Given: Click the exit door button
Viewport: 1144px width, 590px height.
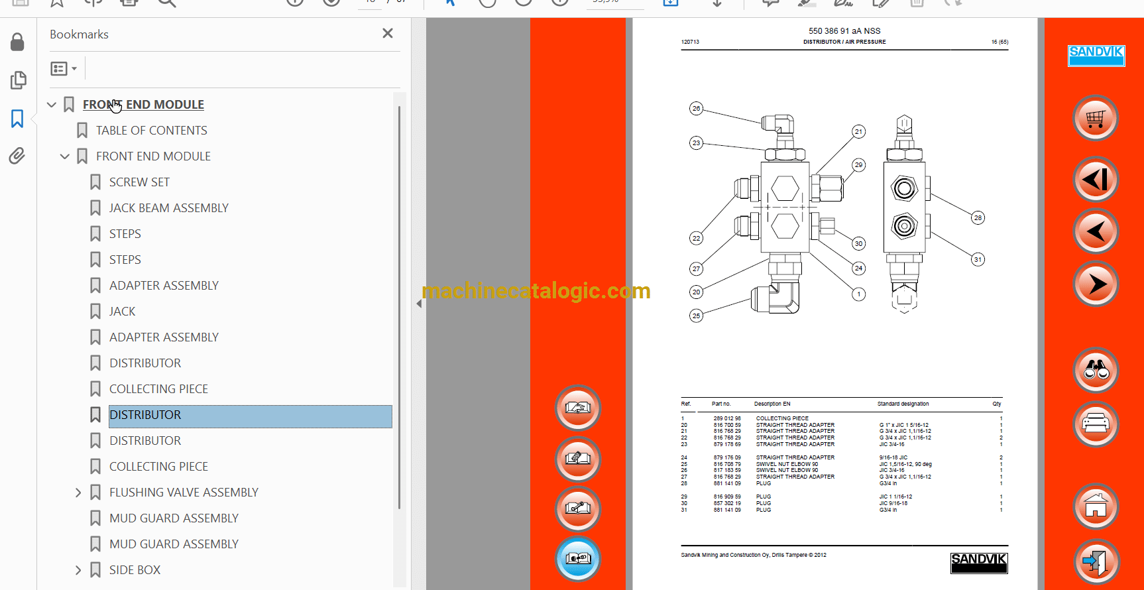Looking at the screenshot, I should 1096,562.
